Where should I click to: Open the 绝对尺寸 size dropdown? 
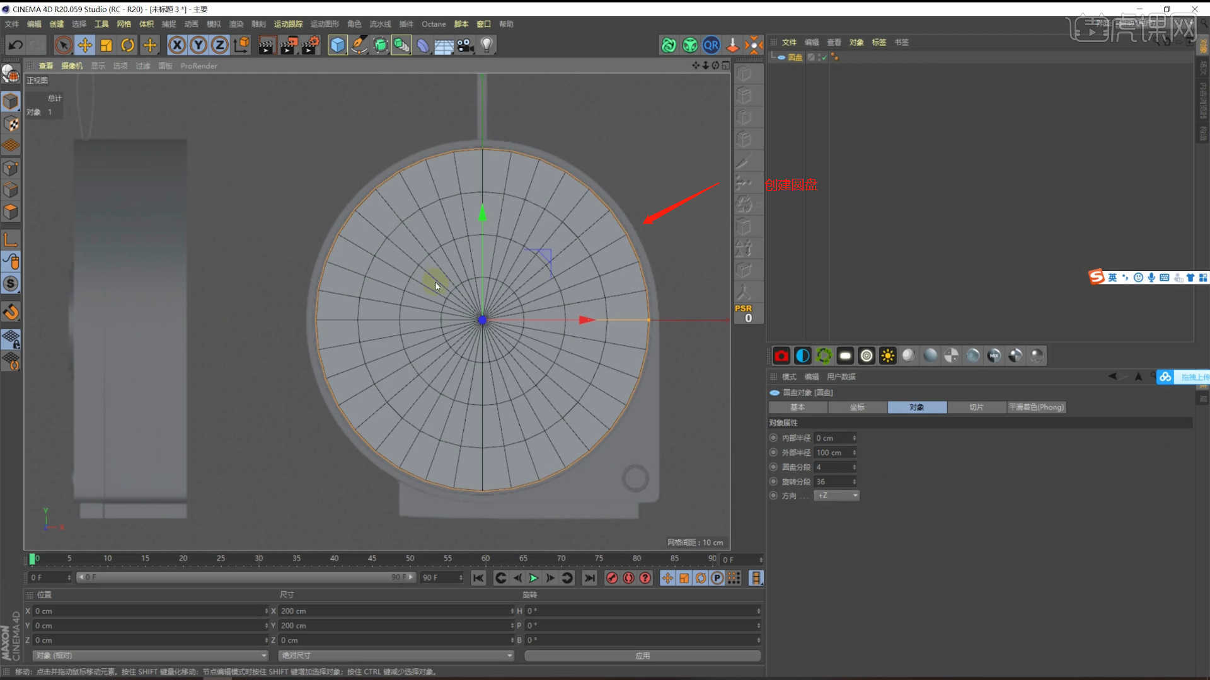[x=396, y=655]
